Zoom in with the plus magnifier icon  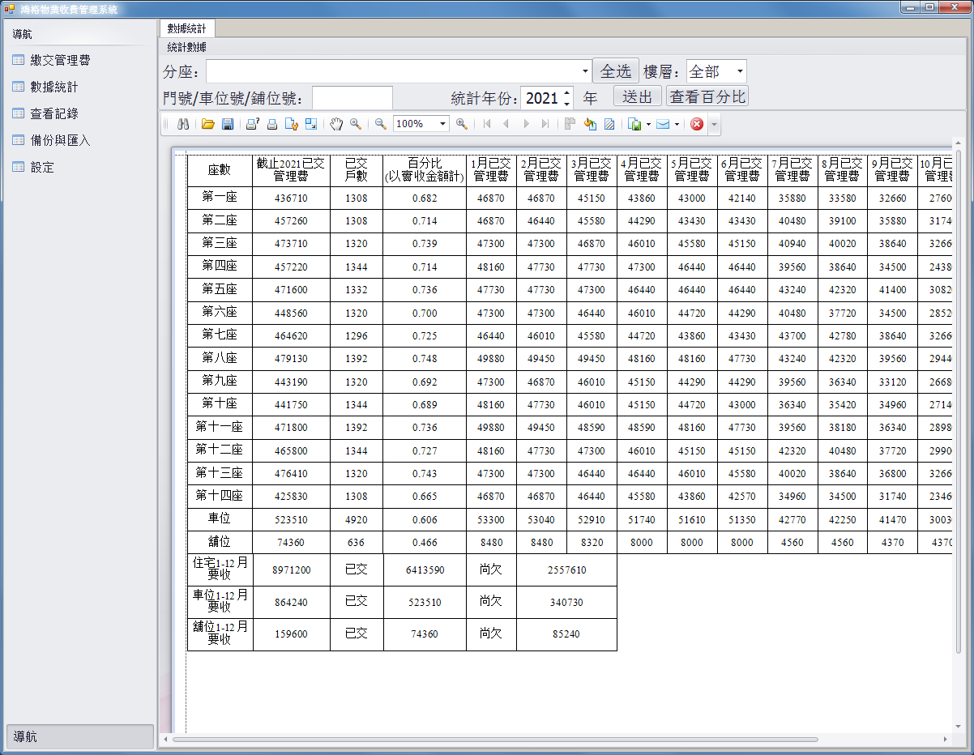pyautogui.click(x=462, y=124)
